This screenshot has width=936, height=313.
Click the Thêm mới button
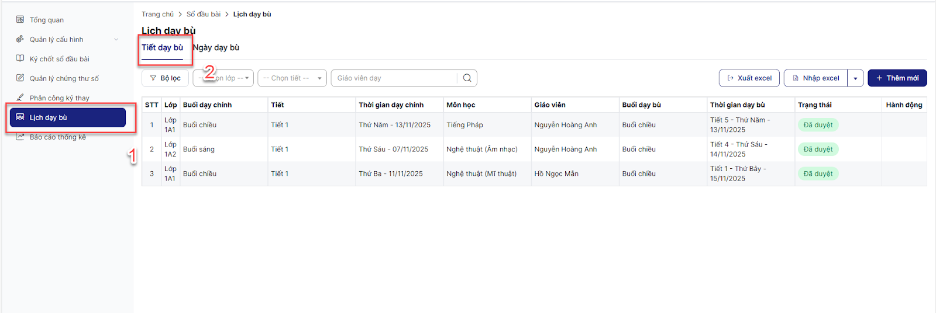[897, 78]
